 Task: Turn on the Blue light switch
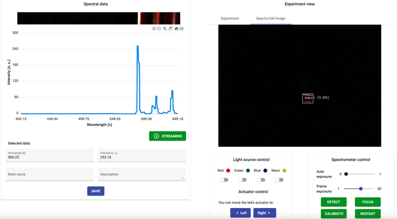click(x=261, y=180)
